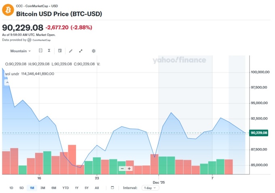This screenshot has width=275, height=193.
Task: Click the events calendar icon in toolbar
Action: point(60,51)
